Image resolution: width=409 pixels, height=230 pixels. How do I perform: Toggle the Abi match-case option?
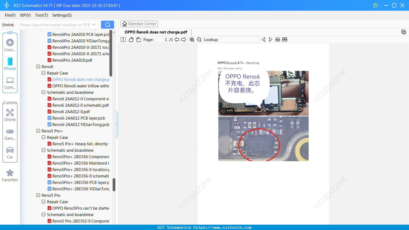point(278,40)
